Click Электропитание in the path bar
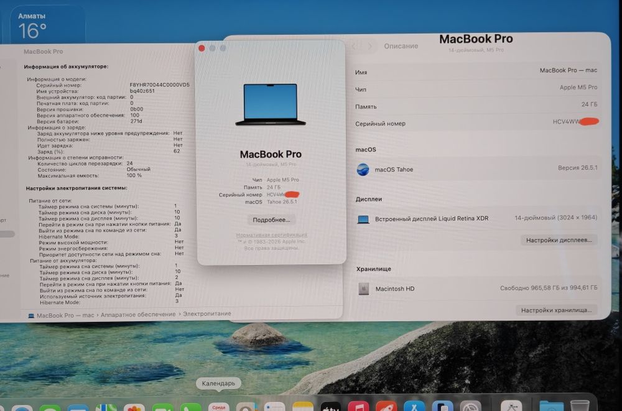The width and height of the screenshot is (622, 411). (207, 313)
